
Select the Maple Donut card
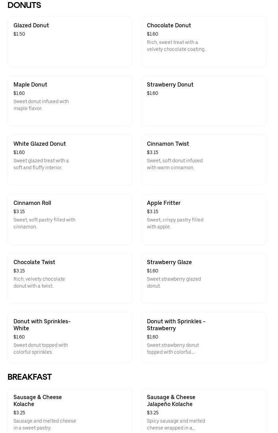(70, 101)
